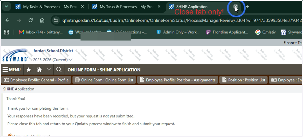Screen dimensions: 303x137
Task: Open the Skyward search magnifier
Action: [59, 70]
